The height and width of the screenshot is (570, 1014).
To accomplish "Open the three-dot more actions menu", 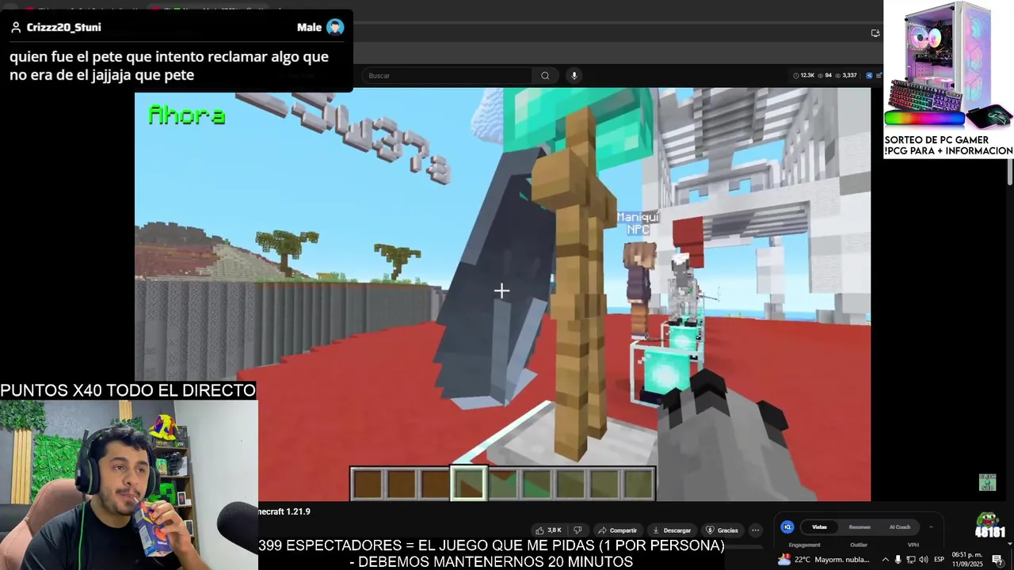I will coord(756,530).
